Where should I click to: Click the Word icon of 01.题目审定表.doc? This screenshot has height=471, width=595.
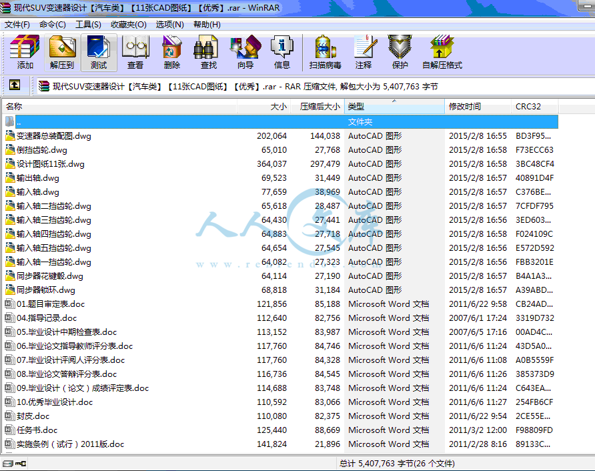click(10, 304)
